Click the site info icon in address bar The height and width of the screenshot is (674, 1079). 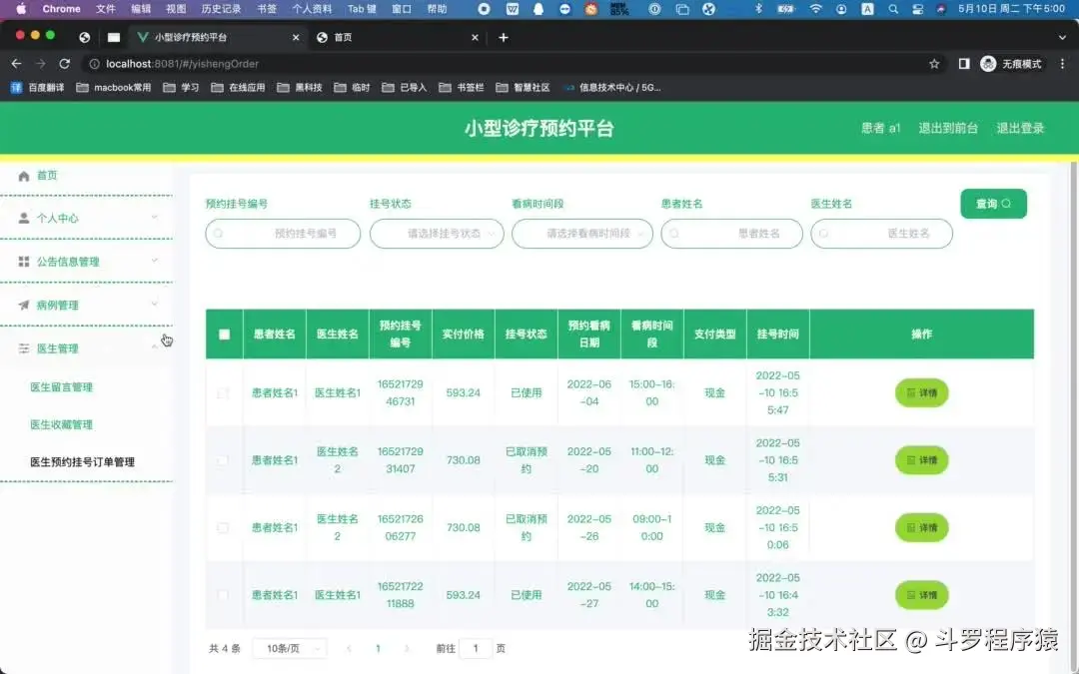pyautogui.click(x=94, y=64)
